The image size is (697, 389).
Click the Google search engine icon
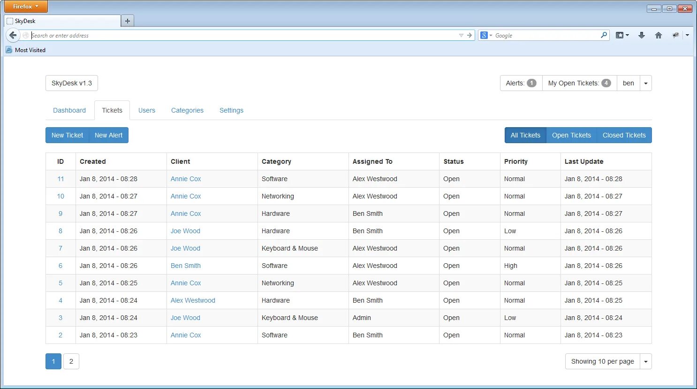(x=484, y=35)
